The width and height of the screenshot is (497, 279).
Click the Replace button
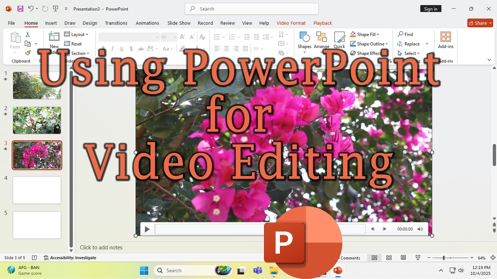(408, 44)
